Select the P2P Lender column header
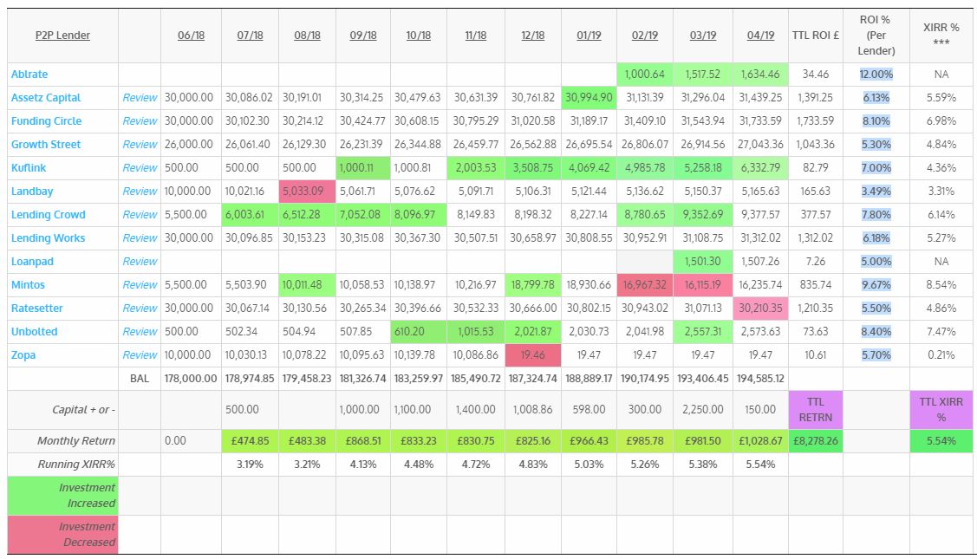The width and height of the screenshot is (977, 559). [x=62, y=36]
